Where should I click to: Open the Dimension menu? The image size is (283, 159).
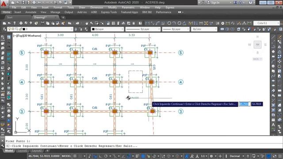coord(96,8)
